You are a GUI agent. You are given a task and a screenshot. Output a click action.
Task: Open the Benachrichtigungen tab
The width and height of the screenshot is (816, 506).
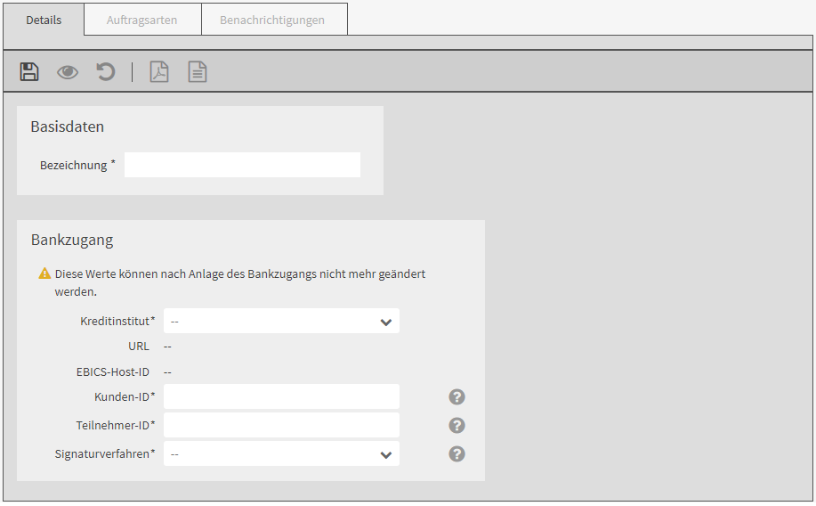(272, 20)
